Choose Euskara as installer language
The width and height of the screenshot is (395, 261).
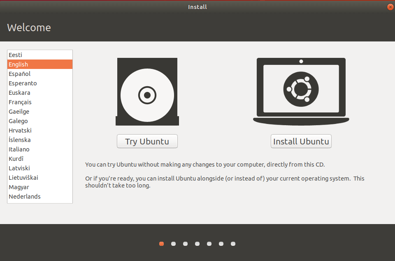pyautogui.click(x=40, y=93)
